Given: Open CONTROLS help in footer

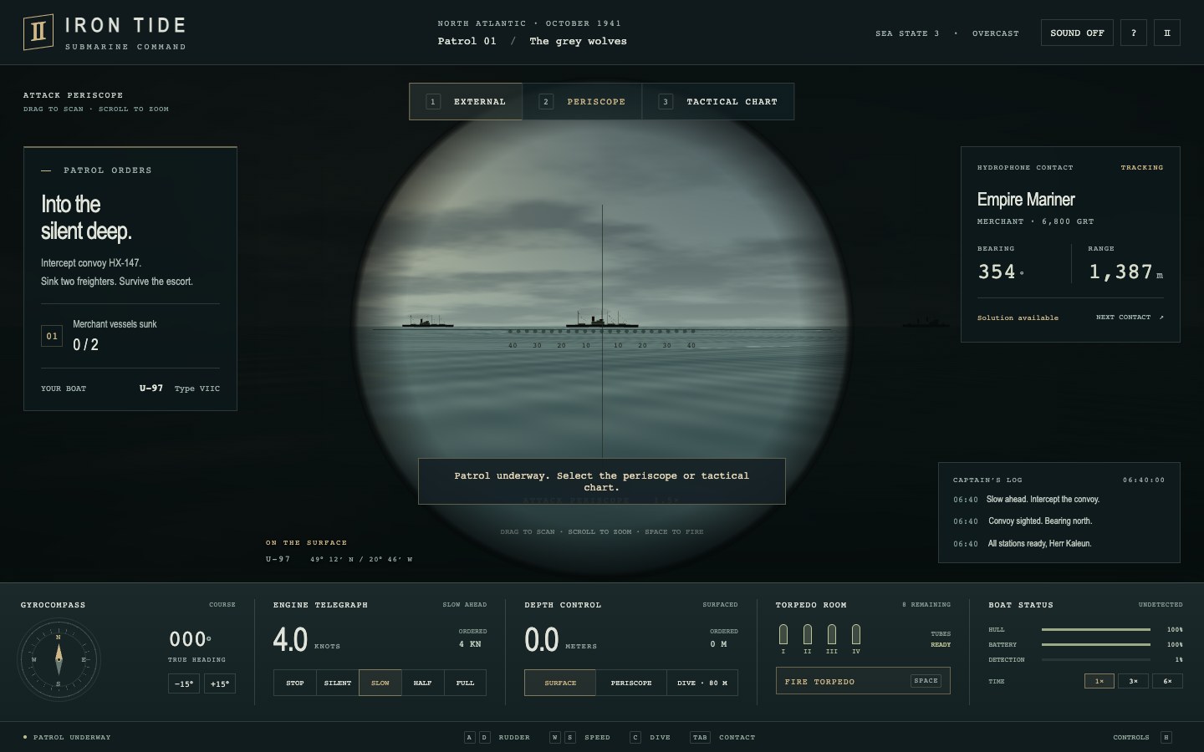Looking at the screenshot, I should pyautogui.click(x=1142, y=737).
